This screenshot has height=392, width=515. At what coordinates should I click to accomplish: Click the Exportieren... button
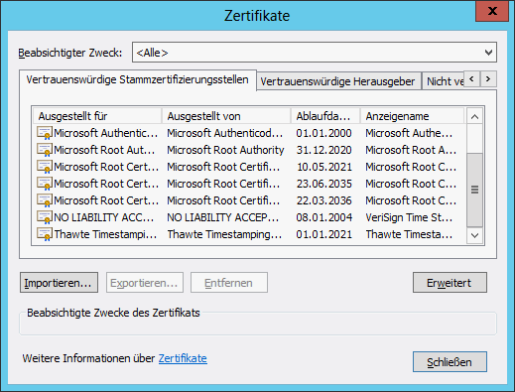click(x=145, y=283)
